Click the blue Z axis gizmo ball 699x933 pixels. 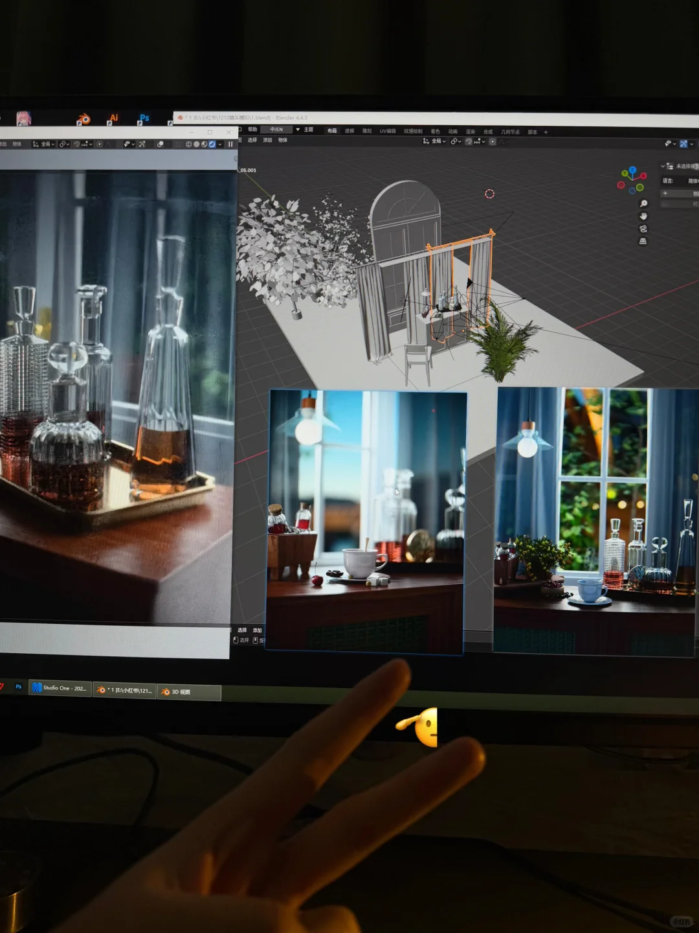634,169
